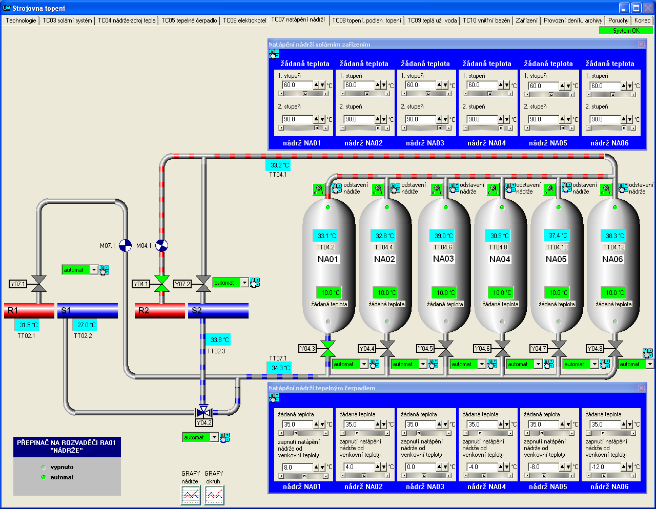Open the TC05 tepelné čerpadlo tab
656x509 pixels.
coord(189,20)
